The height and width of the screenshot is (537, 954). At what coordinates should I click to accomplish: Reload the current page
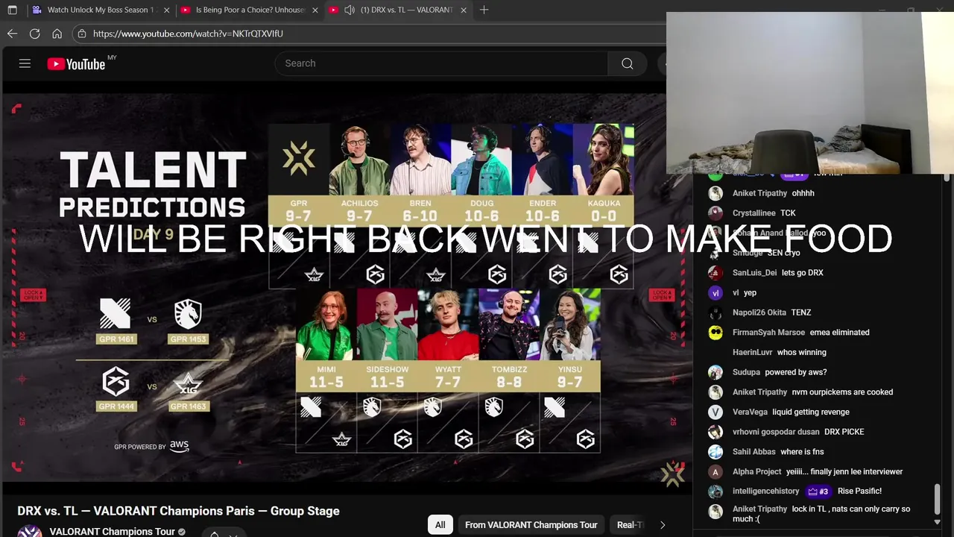[x=34, y=34]
